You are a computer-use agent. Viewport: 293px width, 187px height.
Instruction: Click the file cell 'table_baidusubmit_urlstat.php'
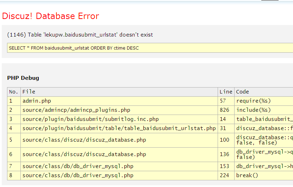(119, 128)
